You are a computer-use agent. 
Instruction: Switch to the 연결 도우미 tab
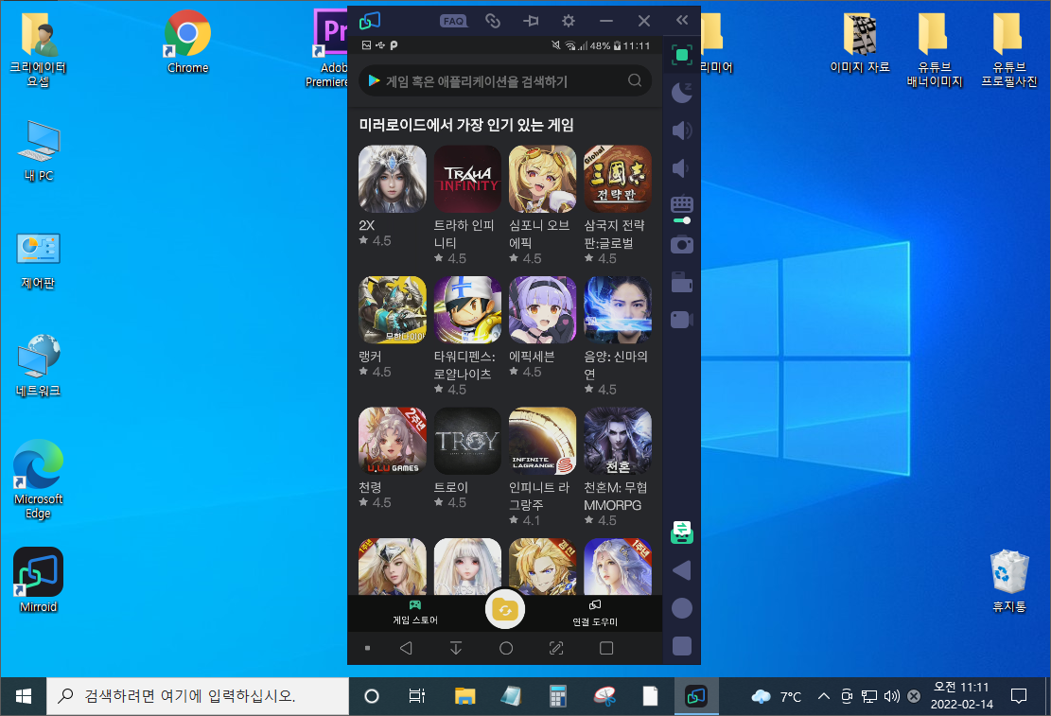coord(594,613)
